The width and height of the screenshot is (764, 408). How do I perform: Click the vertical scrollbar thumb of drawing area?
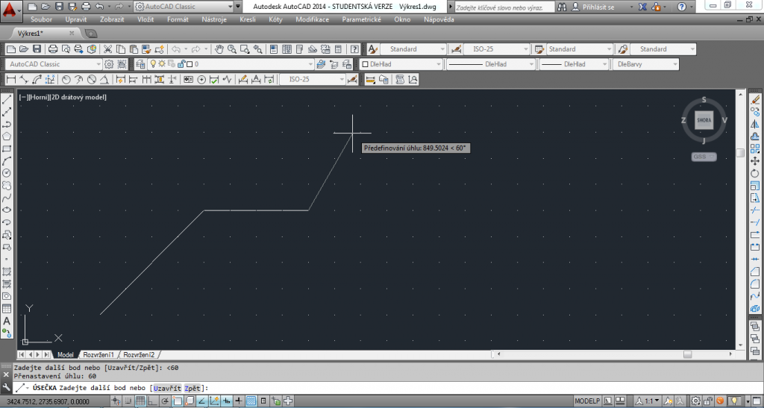pos(740,152)
